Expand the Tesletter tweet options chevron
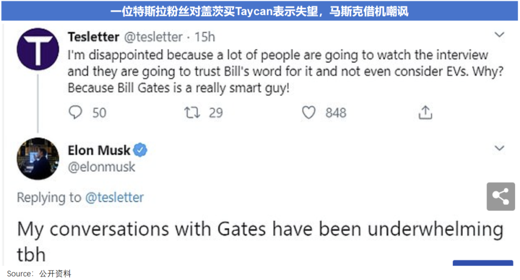The height and width of the screenshot is (280, 520). pos(500,35)
